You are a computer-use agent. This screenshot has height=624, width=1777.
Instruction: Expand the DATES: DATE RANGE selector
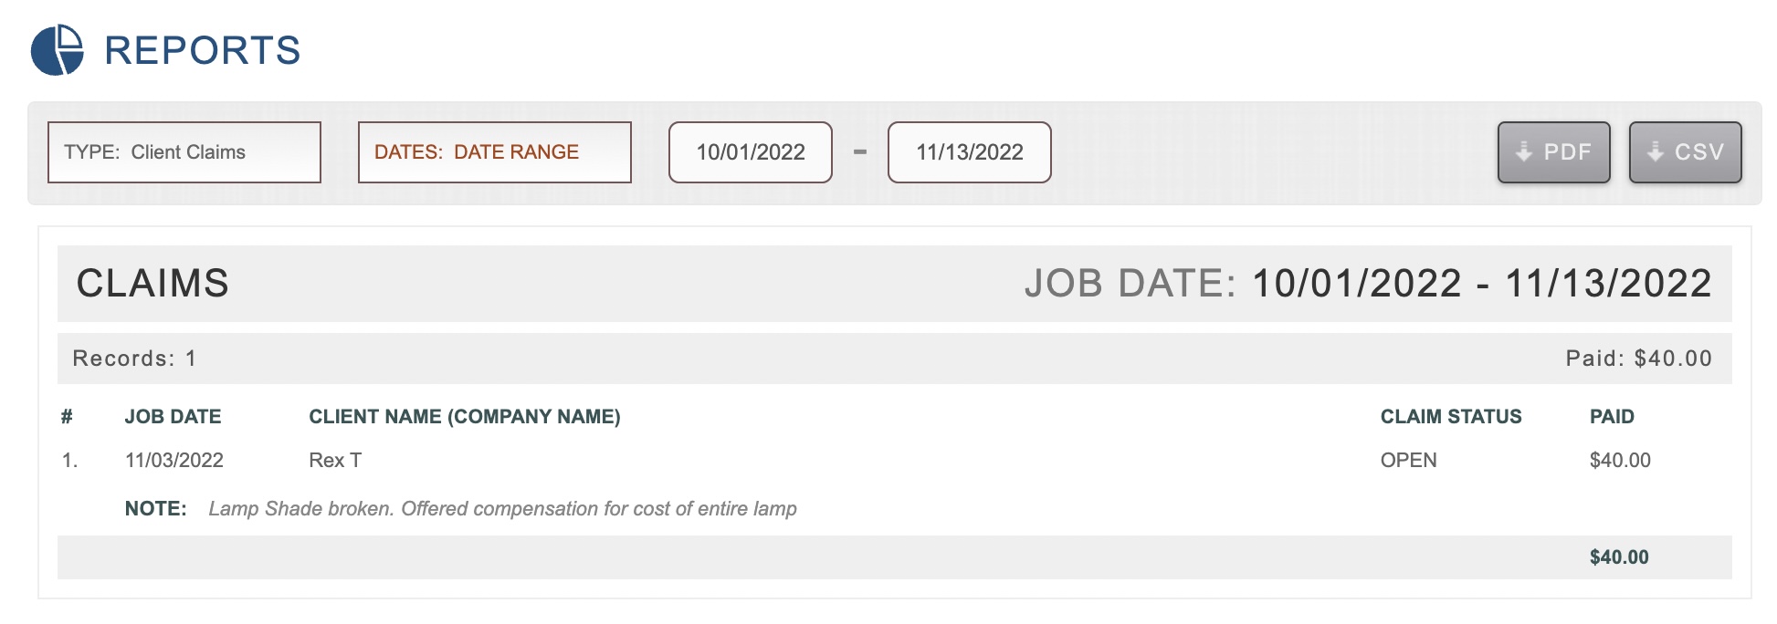click(494, 152)
